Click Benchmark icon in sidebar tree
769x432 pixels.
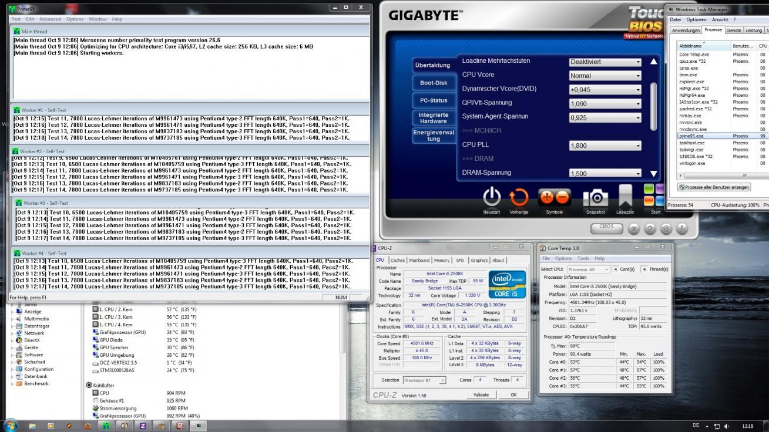point(20,383)
